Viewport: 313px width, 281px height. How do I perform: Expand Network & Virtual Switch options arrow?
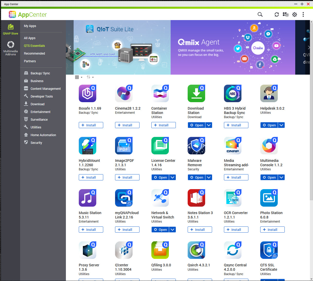(x=172, y=230)
